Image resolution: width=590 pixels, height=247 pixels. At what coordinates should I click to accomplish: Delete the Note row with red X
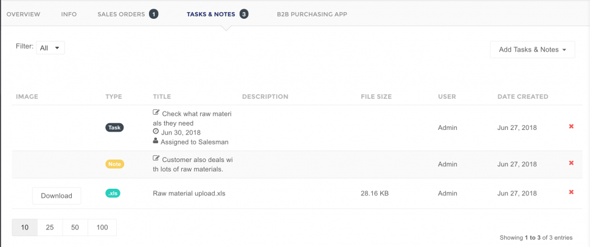coord(571,163)
